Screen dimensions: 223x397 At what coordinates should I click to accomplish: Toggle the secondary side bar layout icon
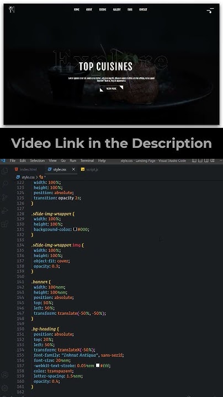tap(206, 160)
